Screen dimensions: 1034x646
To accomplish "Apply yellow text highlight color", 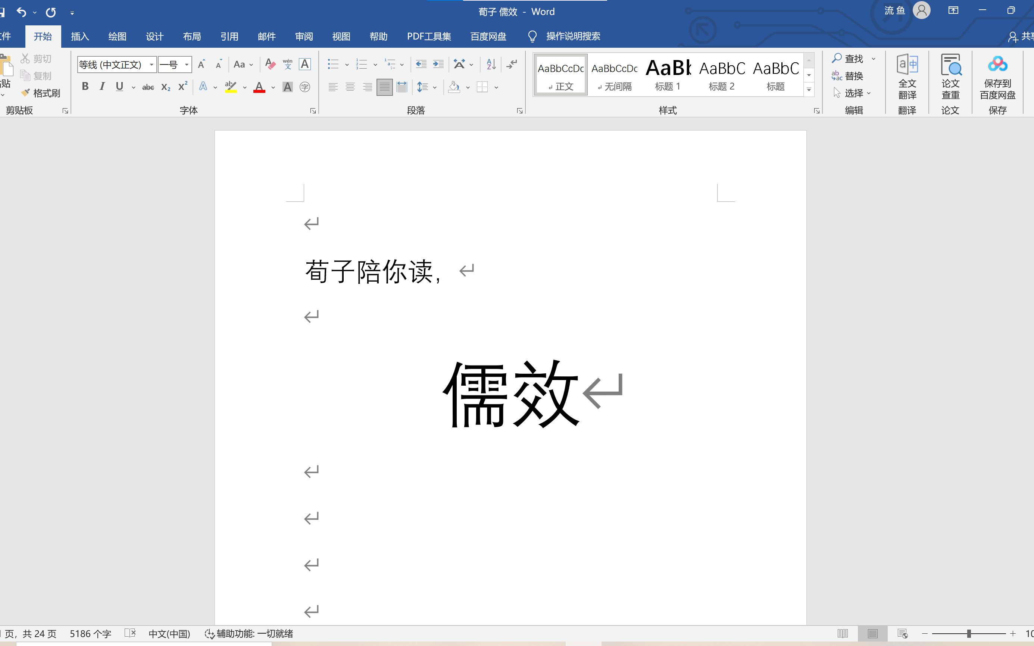I will (231, 87).
